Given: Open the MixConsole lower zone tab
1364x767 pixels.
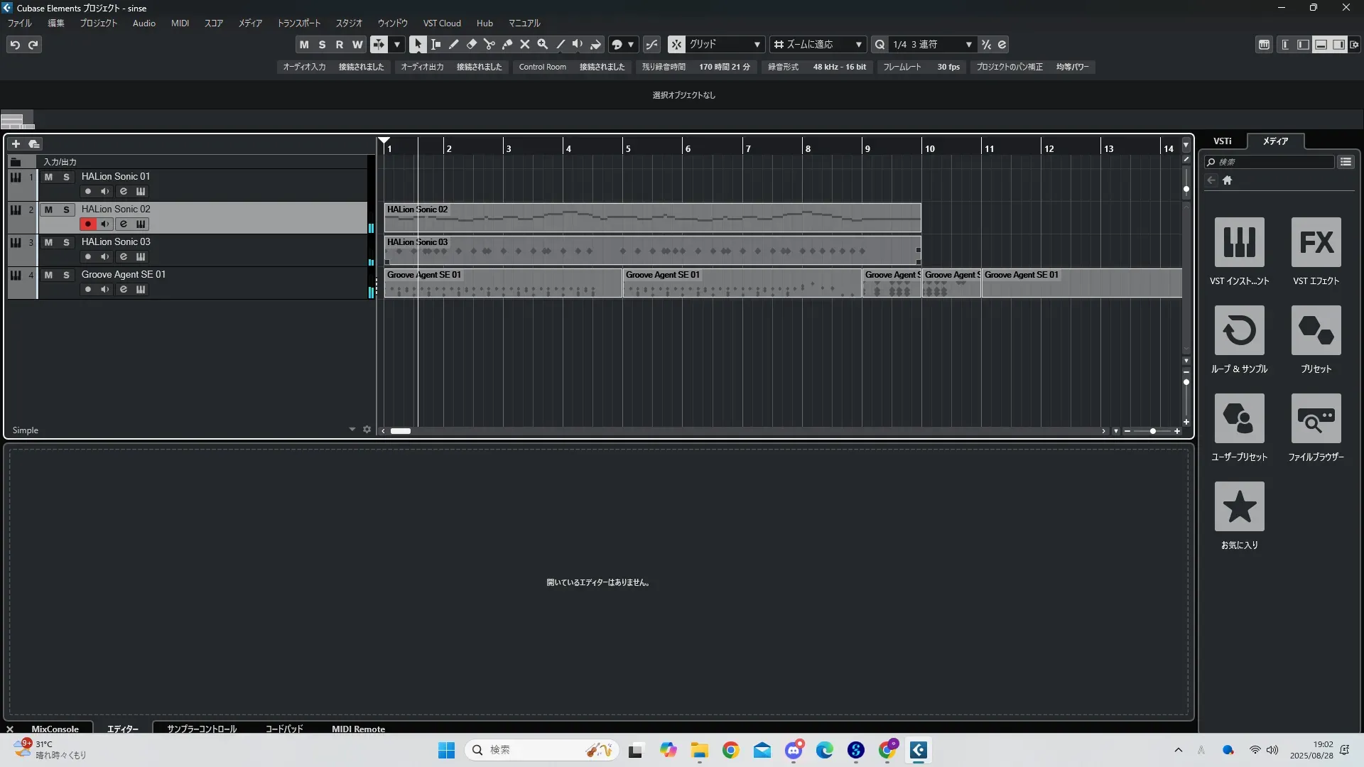Looking at the screenshot, I should (55, 729).
